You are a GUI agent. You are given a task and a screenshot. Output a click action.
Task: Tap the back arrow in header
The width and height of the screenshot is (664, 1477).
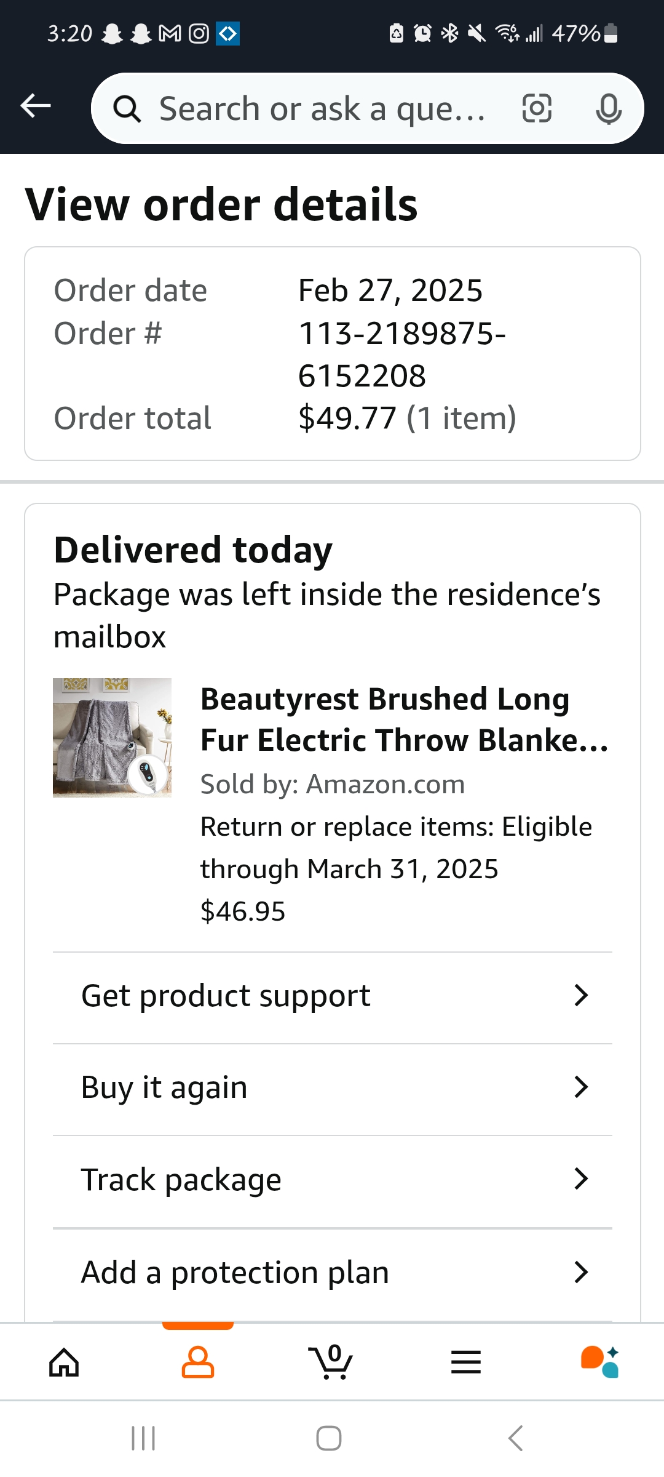coord(36,106)
